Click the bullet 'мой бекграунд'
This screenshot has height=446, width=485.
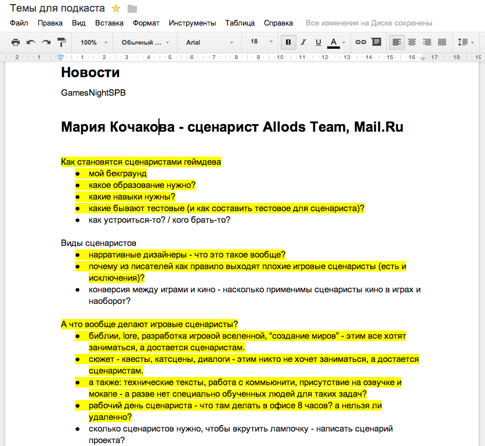[x=118, y=173]
